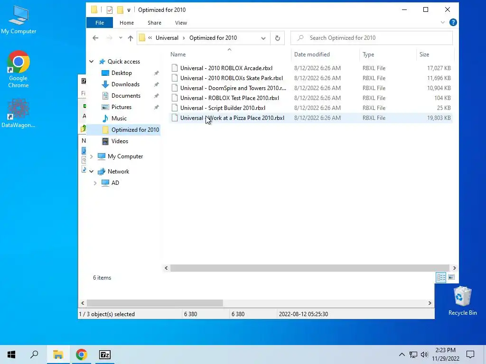This screenshot has width=486, height=364.
Task: Select Universal - 2010 ROBLOX Arcade.rbxl
Action: coord(226,68)
